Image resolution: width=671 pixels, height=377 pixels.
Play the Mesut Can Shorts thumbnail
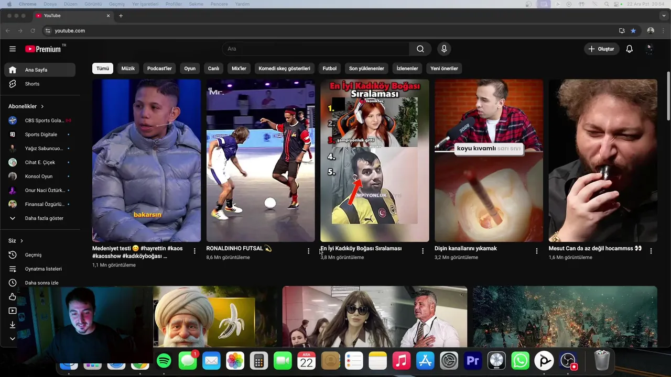[603, 160]
